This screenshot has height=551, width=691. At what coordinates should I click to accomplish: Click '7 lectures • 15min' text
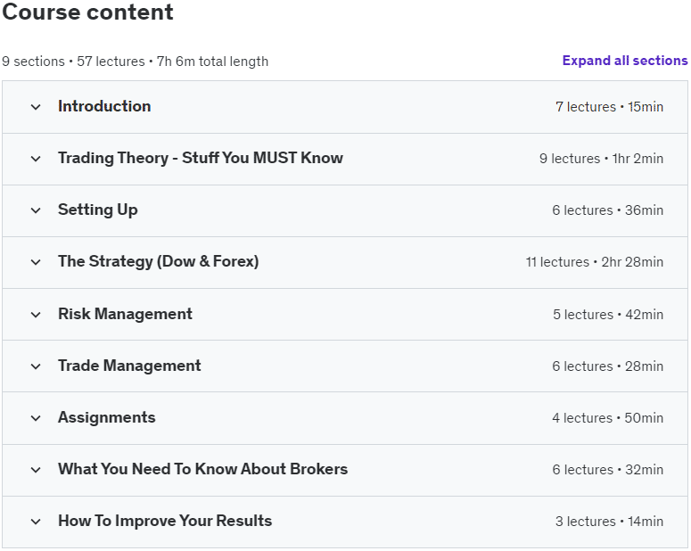tap(609, 107)
